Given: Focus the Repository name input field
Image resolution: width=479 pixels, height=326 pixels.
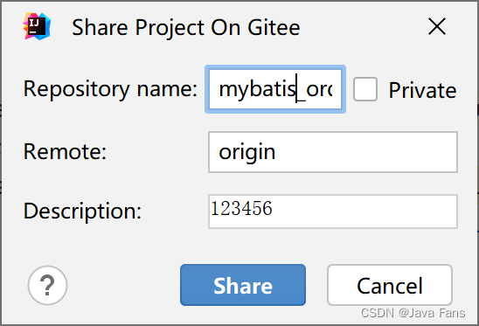Looking at the screenshot, I should (275, 89).
